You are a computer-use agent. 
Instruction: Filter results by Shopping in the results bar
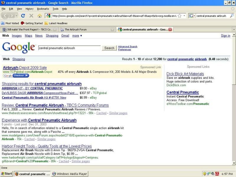pos(19,59)
